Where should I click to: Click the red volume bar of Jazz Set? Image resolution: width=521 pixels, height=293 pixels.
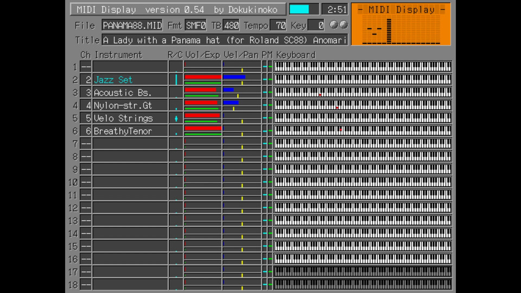202,77
